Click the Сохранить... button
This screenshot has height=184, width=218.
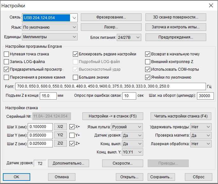pos(161,177)
